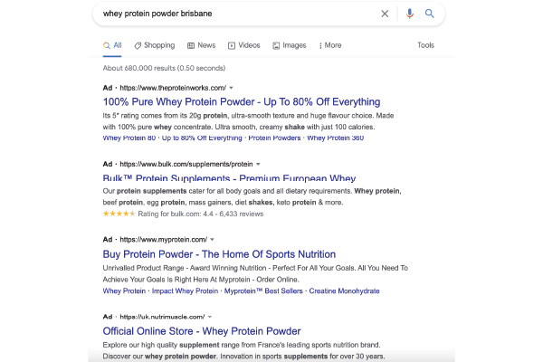The height and width of the screenshot is (362, 543).
Task: Select the All results tab
Action: [112, 45]
